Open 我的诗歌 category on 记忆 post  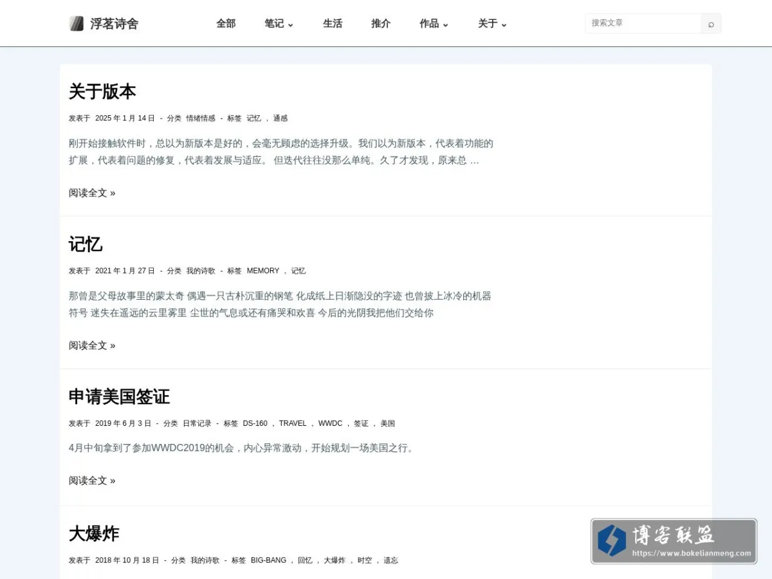[201, 271]
